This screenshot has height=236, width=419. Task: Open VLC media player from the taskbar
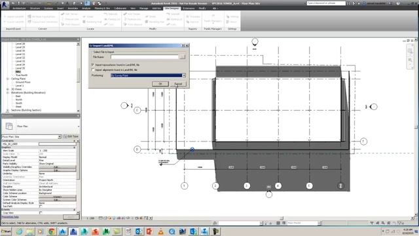tap(160, 231)
